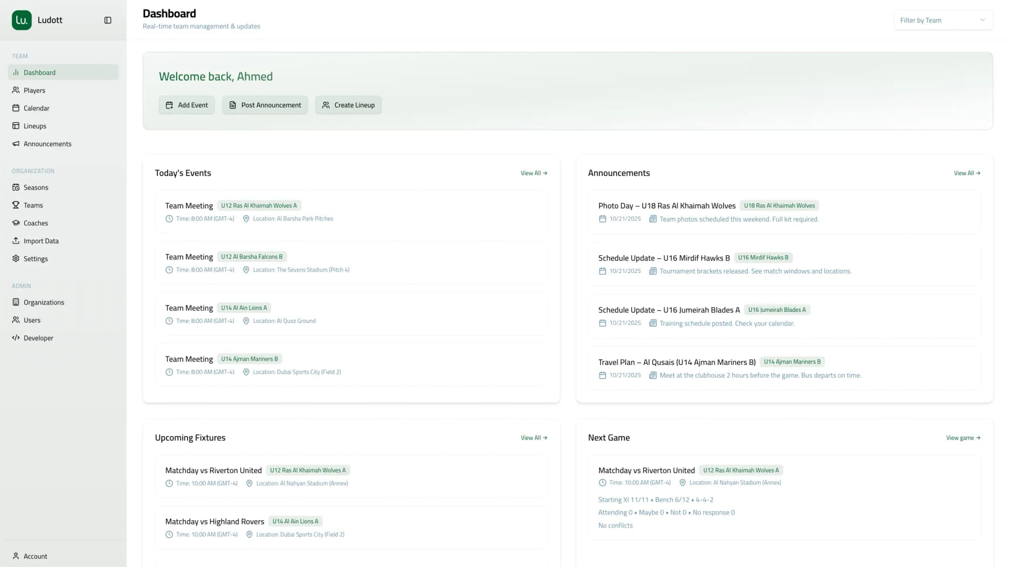Click the Settings gear icon in the sidebar

(x=16, y=259)
